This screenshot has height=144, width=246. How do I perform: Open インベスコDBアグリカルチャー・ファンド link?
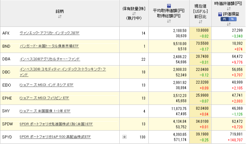[50, 59]
